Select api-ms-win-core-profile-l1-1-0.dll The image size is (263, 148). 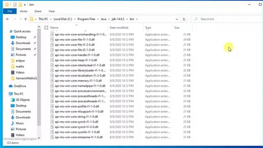77,106
